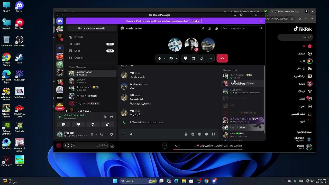Mute microphone in the call controls

159,58
